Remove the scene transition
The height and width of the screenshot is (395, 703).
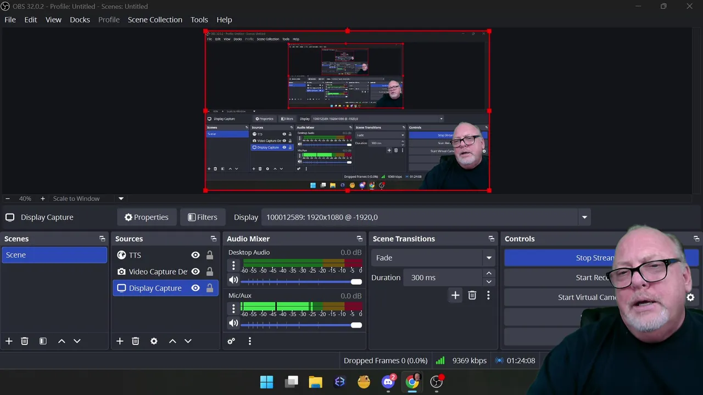click(x=472, y=296)
